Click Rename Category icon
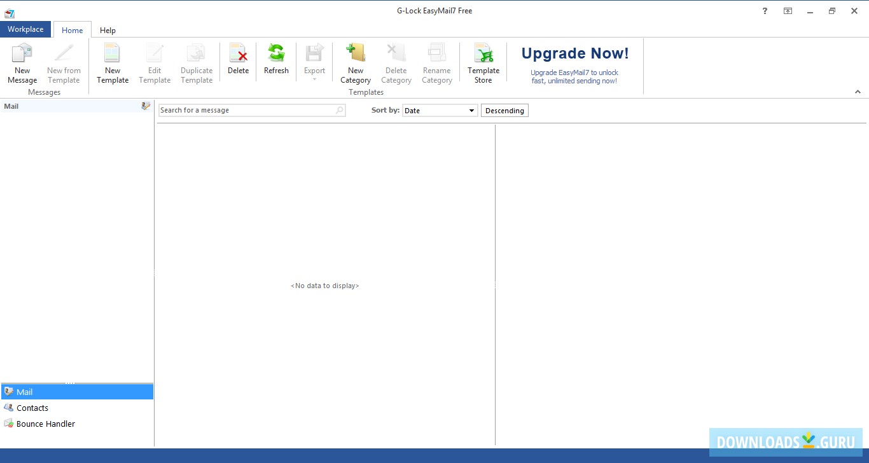 click(x=437, y=54)
